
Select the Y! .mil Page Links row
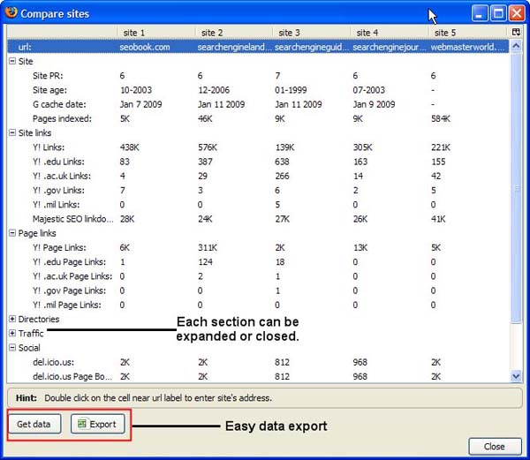(x=66, y=305)
